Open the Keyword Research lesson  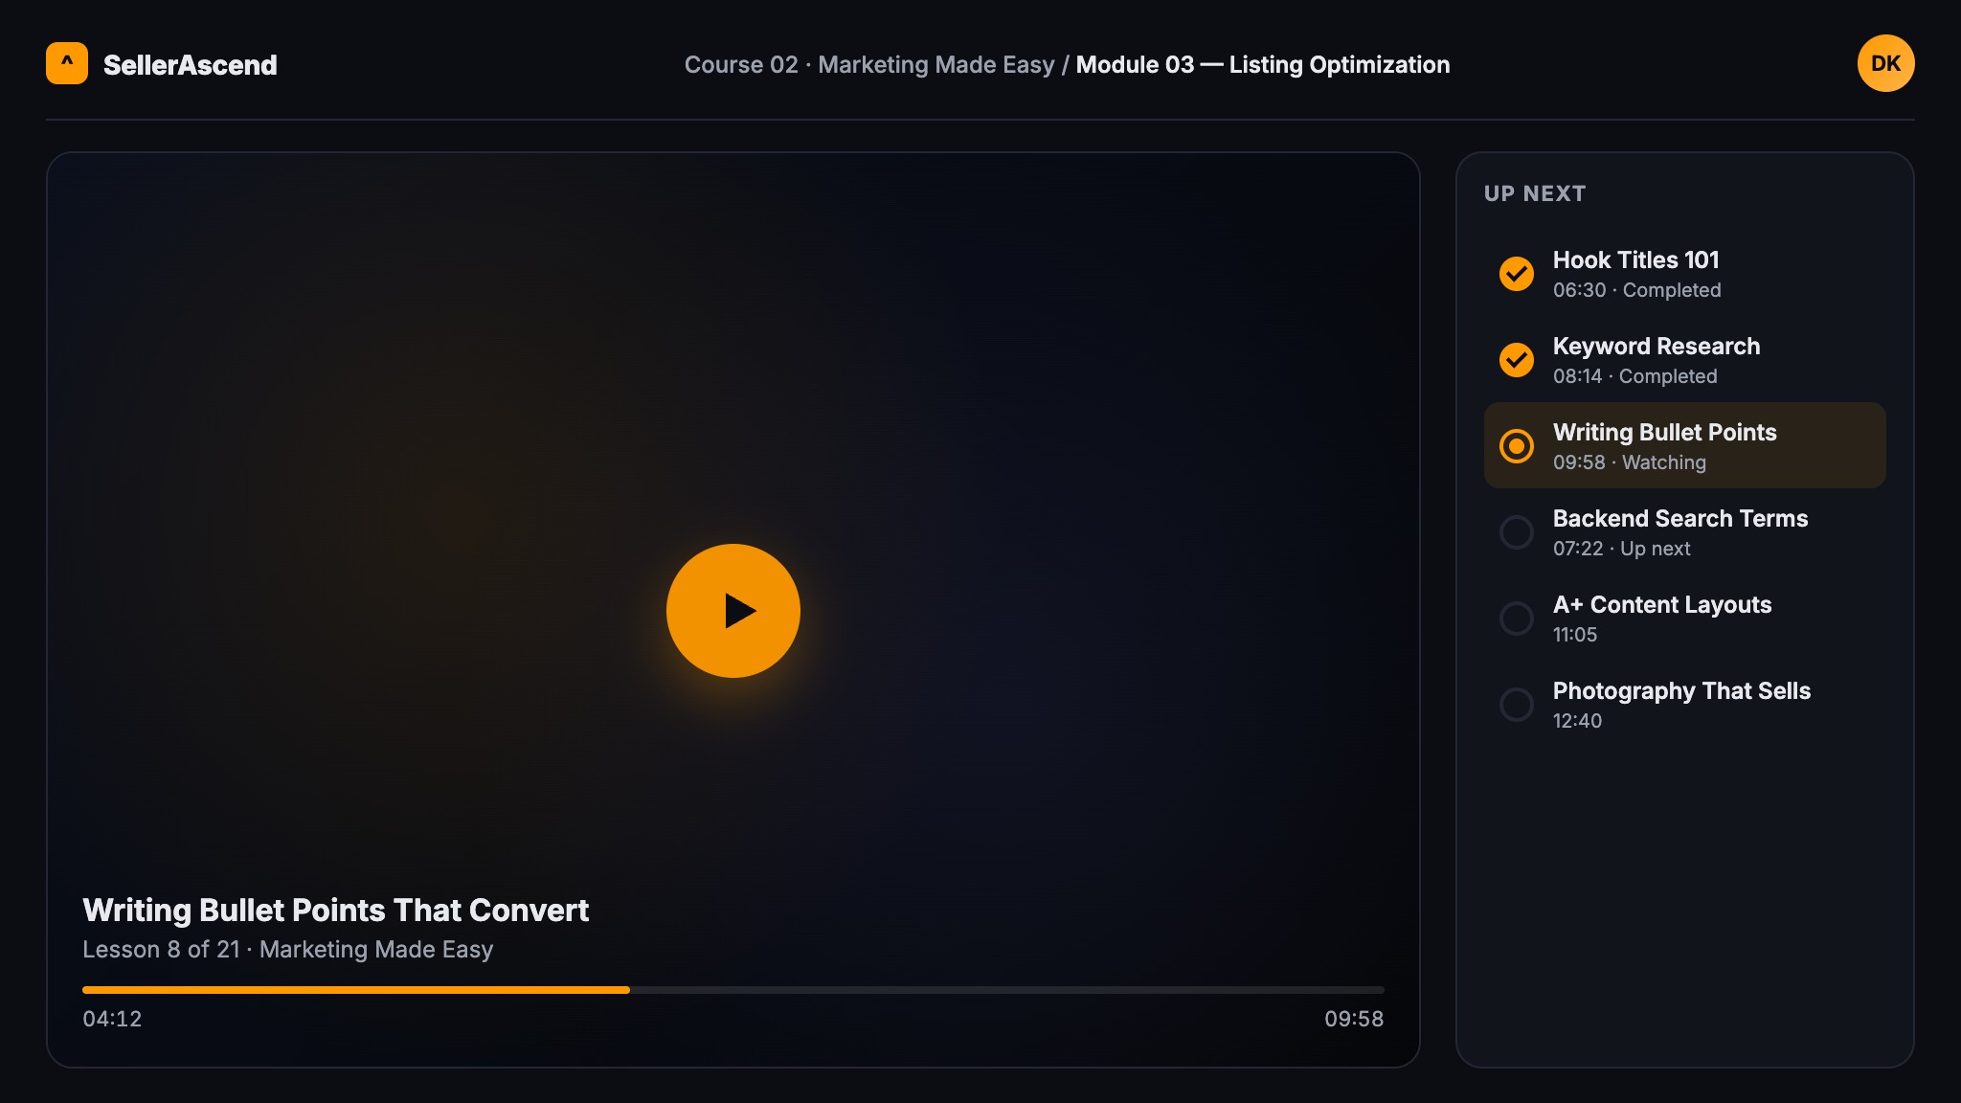coord(1685,360)
